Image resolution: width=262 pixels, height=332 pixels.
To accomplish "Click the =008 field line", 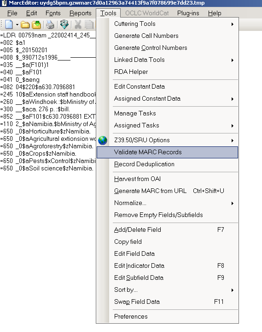I will [48, 58].
